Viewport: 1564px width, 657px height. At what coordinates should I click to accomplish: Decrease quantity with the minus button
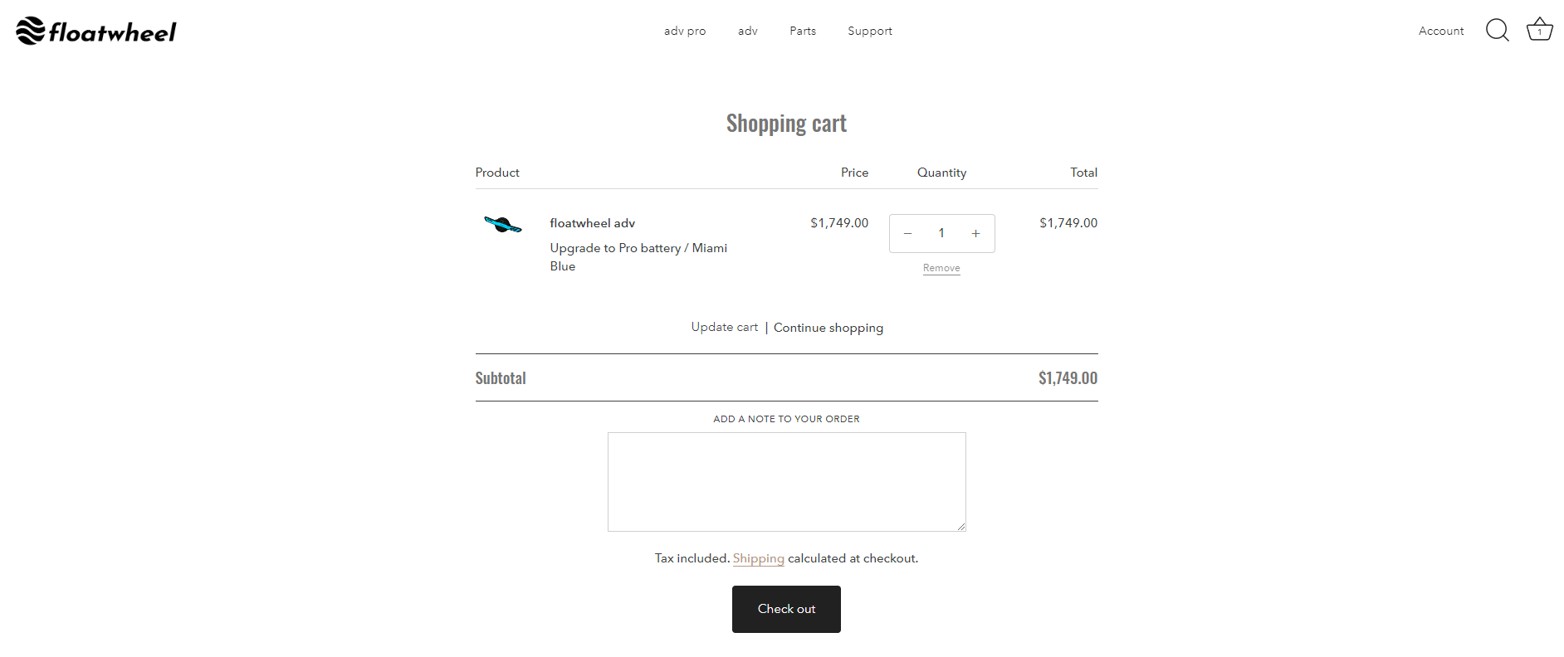(907, 234)
